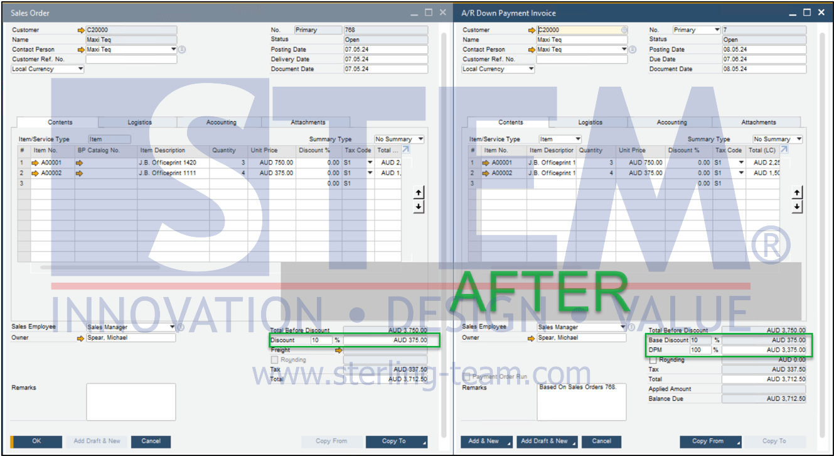This screenshot has height=456, width=834.
Task: Click Add & New in Down Payment Invoice
Action: pos(486,441)
